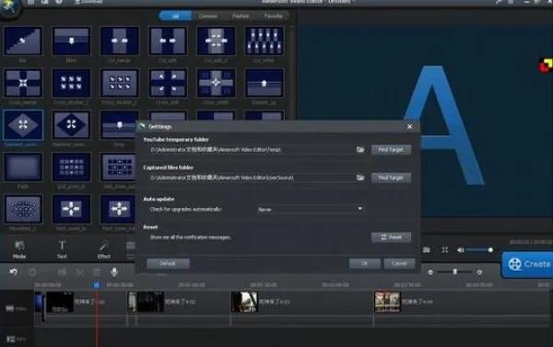Image resolution: width=553 pixels, height=347 pixels.
Task: Switch to the Common transitions tab
Action: (208, 16)
